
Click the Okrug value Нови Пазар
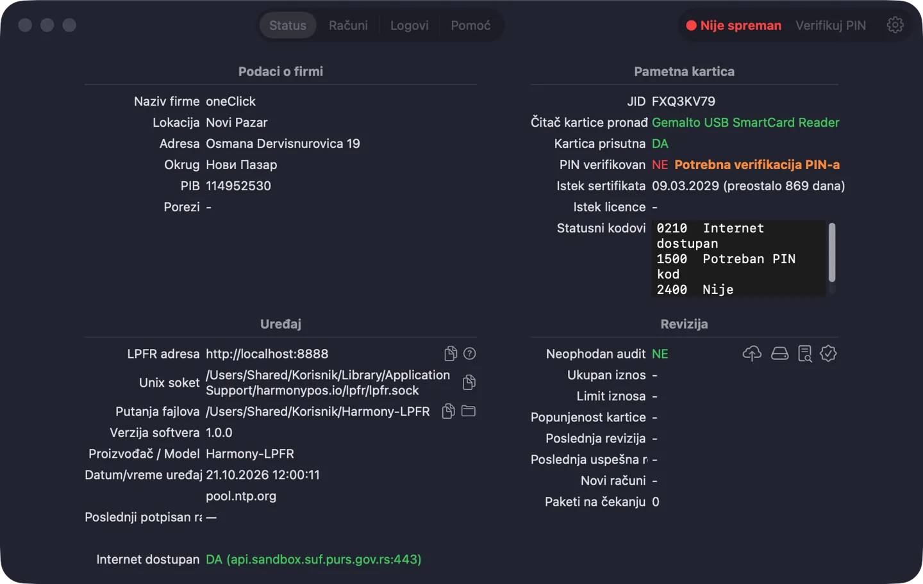point(242,165)
